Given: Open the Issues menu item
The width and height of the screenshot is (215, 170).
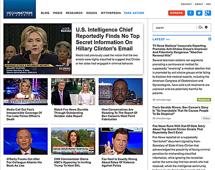Looking at the screenshot, I should (x=91, y=13).
